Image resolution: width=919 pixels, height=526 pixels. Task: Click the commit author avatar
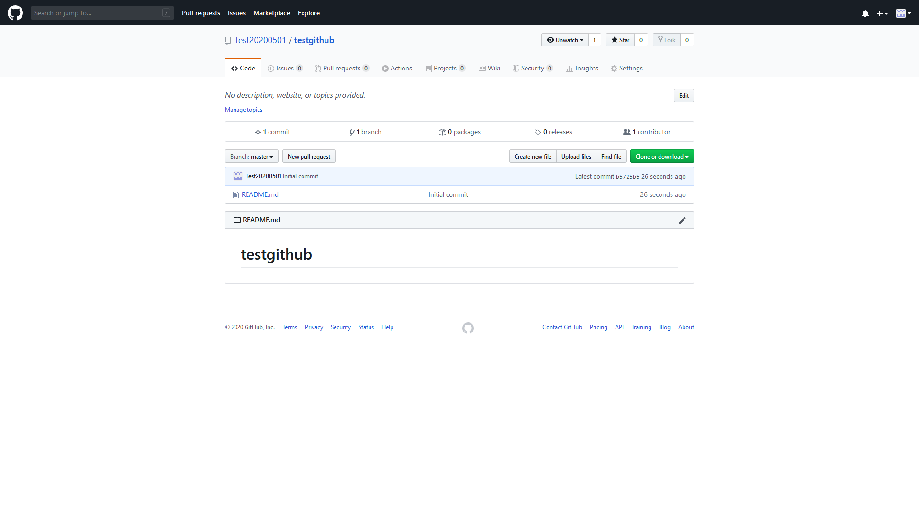(x=238, y=176)
